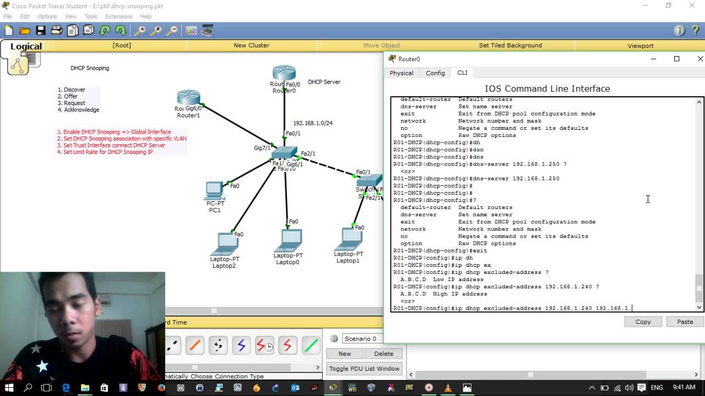Image resolution: width=705 pixels, height=396 pixels.
Task: Open the Options menu
Action: pos(47,16)
